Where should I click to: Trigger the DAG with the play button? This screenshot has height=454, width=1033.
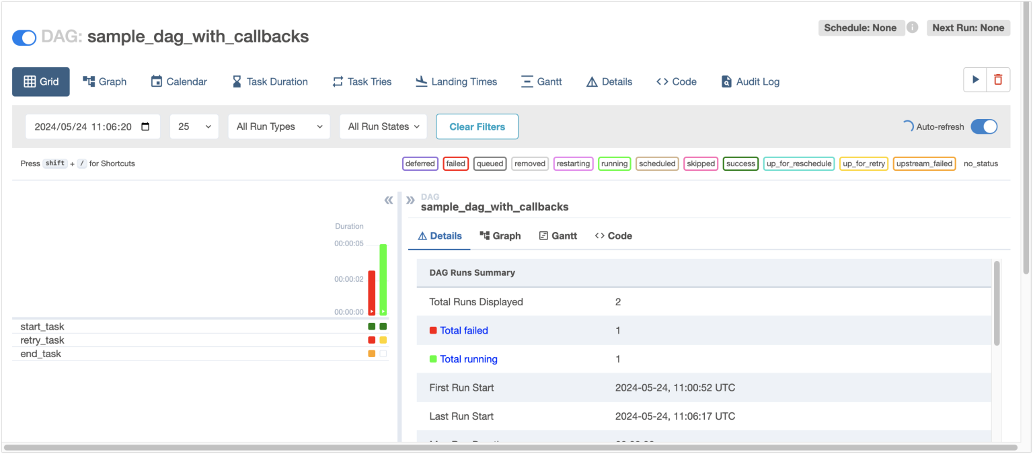click(x=975, y=79)
